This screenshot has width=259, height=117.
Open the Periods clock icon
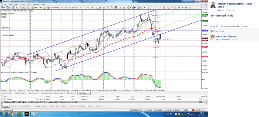[x=133, y=7]
